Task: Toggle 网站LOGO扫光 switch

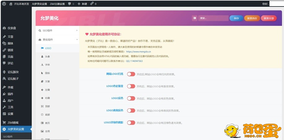Action: coord(131,74)
